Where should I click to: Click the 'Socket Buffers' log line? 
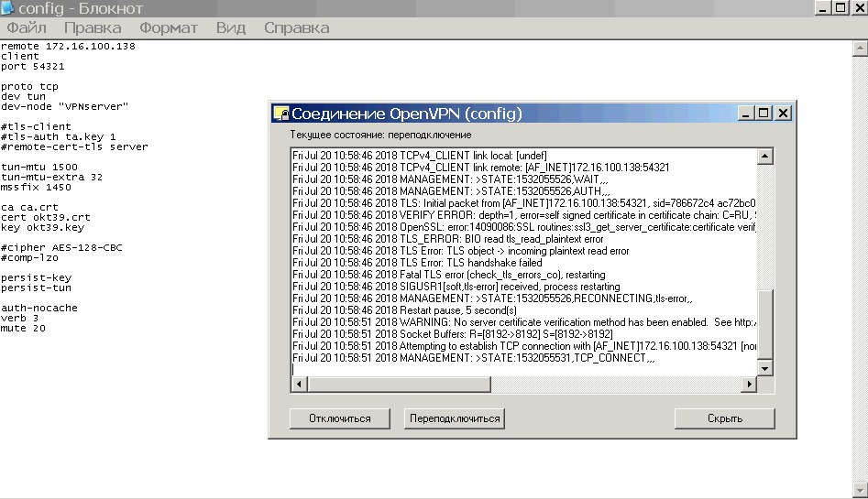pyautogui.click(x=452, y=334)
